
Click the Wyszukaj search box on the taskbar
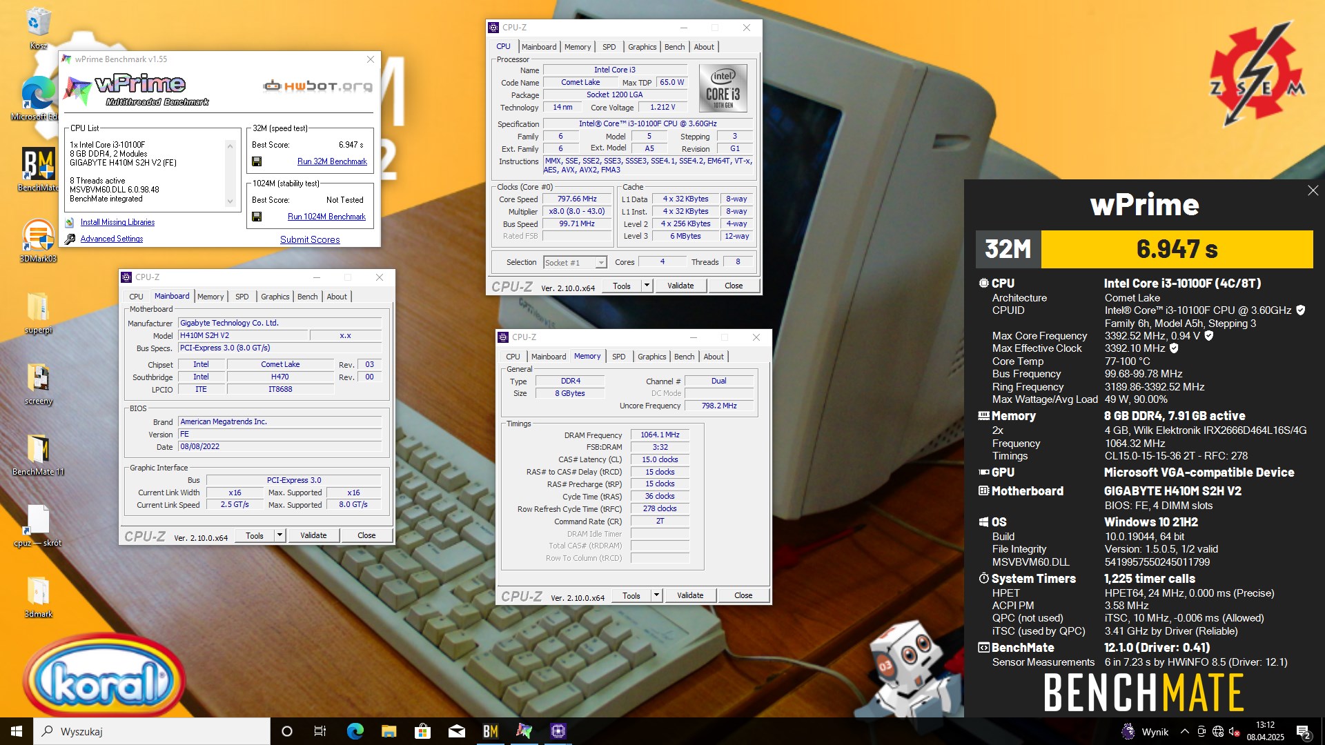pyautogui.click(x=152, y=731)
